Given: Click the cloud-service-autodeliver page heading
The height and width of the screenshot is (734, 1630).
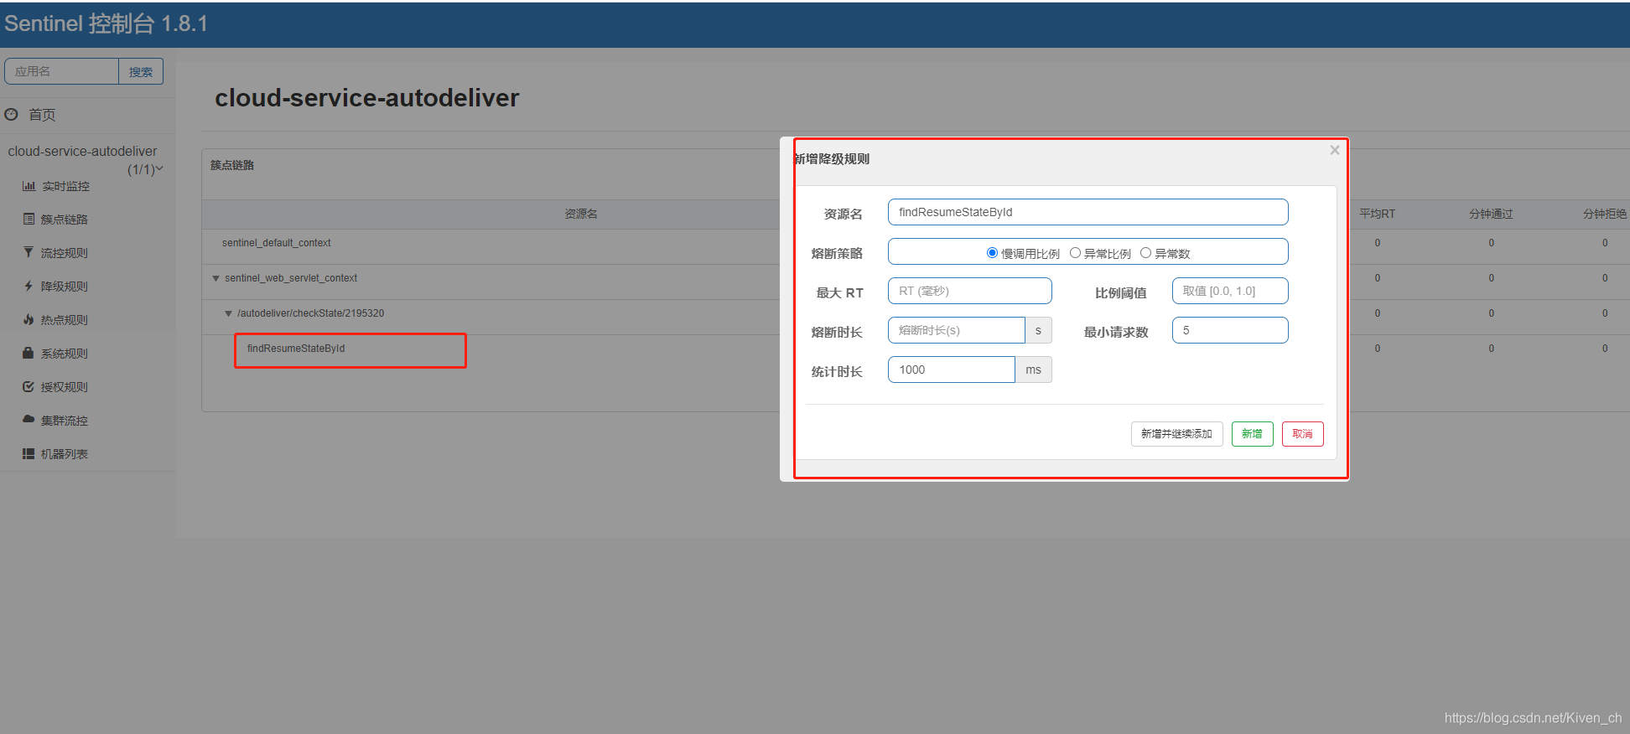Looking at the screenshot, I should pyautogui.click(x=367, y=98).
